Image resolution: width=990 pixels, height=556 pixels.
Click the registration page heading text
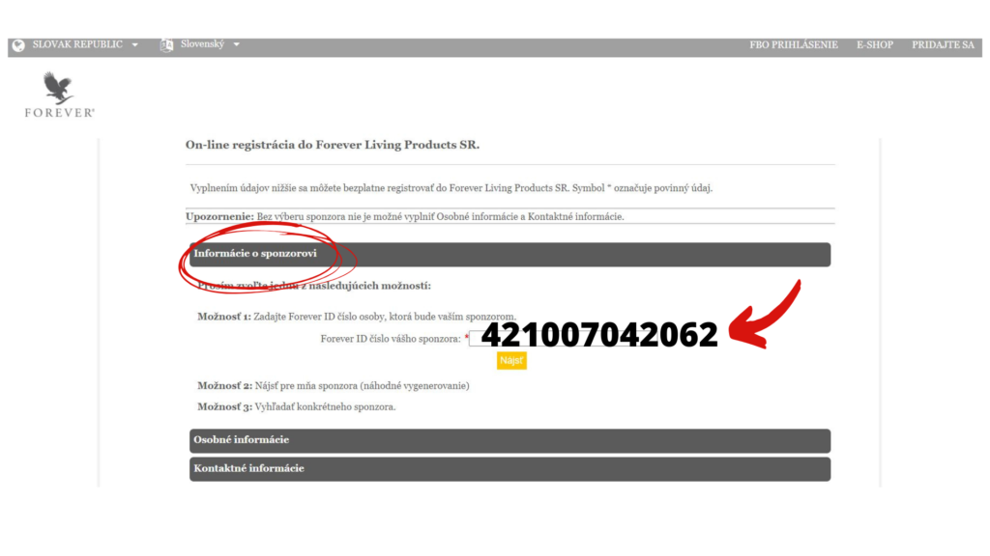(x=333, y=145)
